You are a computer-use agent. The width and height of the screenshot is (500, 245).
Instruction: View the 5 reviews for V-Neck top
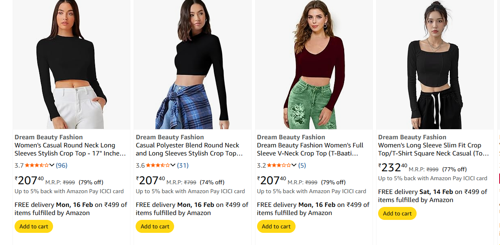(x=302, y=165)
